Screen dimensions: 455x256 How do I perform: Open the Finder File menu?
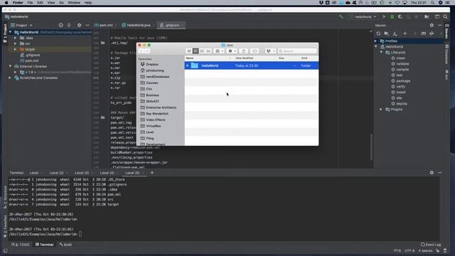(x=30, y=3)
